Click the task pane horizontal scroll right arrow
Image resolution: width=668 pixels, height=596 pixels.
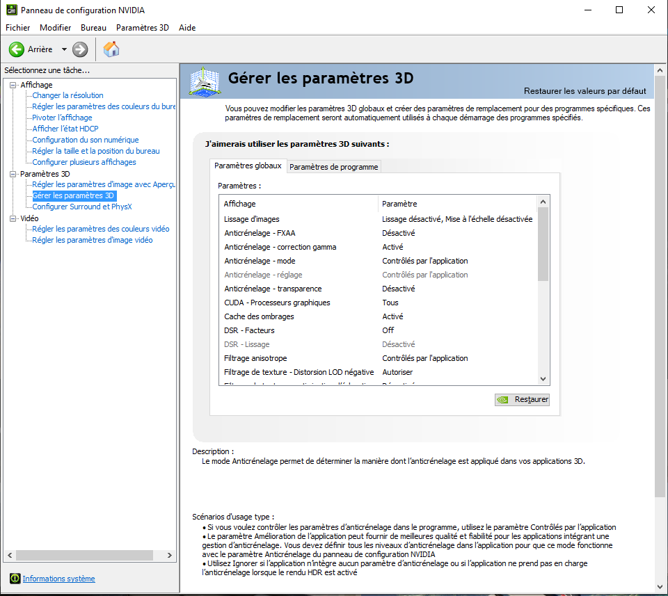point(170,555)
